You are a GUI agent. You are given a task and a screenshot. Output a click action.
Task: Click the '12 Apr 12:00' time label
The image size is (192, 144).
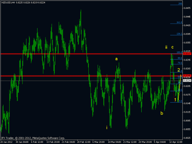click(176, 142)
